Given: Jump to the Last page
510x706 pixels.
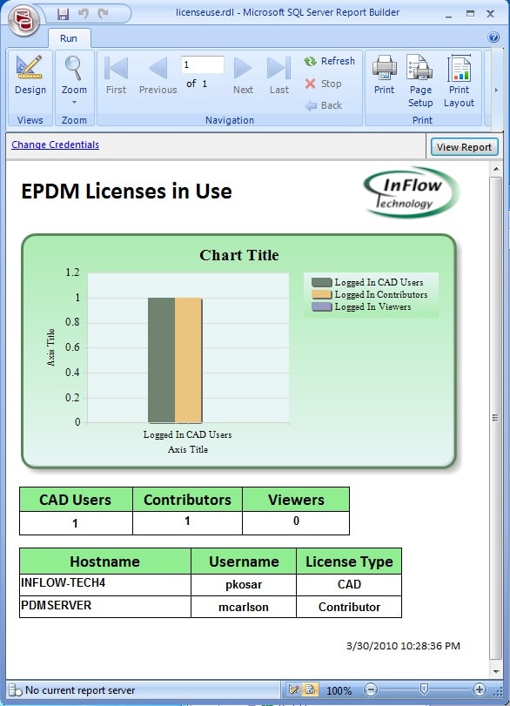Looking at the screenshot, I should (x=279, y=75).
